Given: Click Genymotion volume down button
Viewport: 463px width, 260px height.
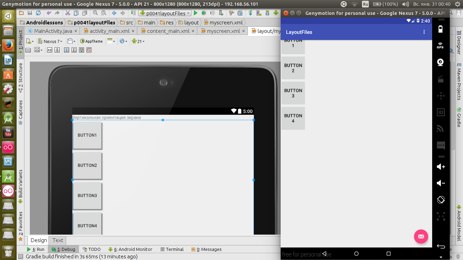Looking at the screenshot, I should tap(441, 183).
